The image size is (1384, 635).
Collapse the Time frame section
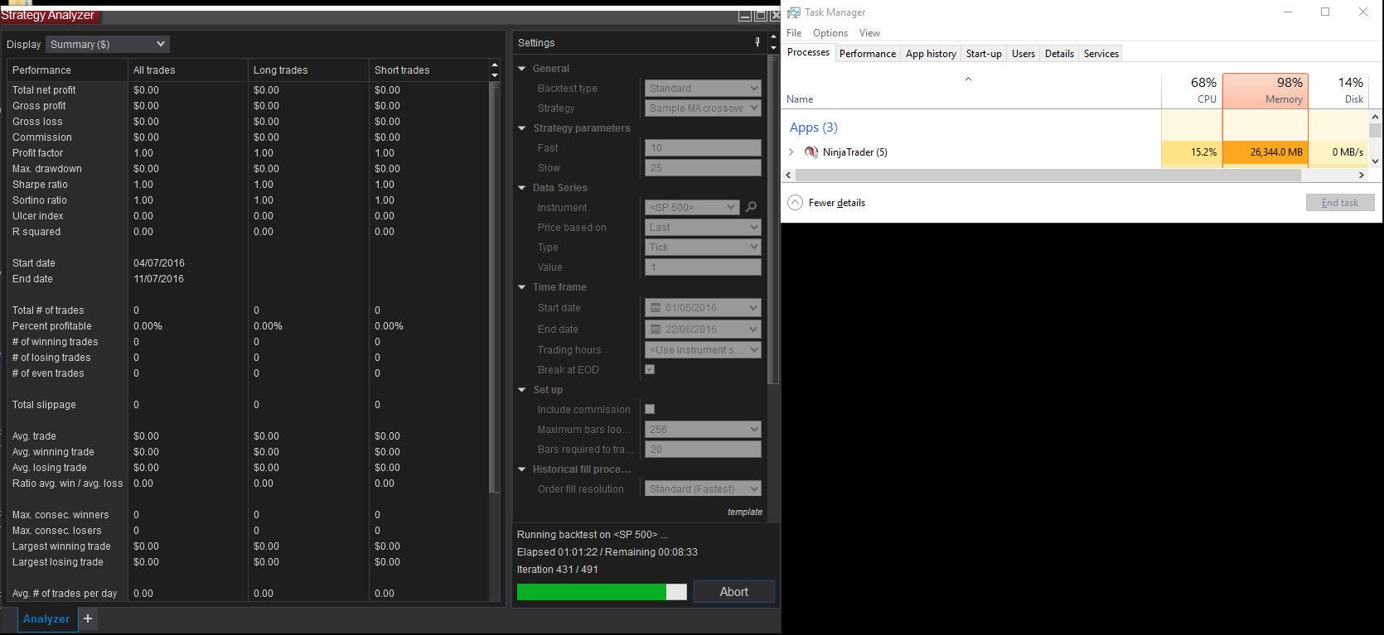pos(522,287)
